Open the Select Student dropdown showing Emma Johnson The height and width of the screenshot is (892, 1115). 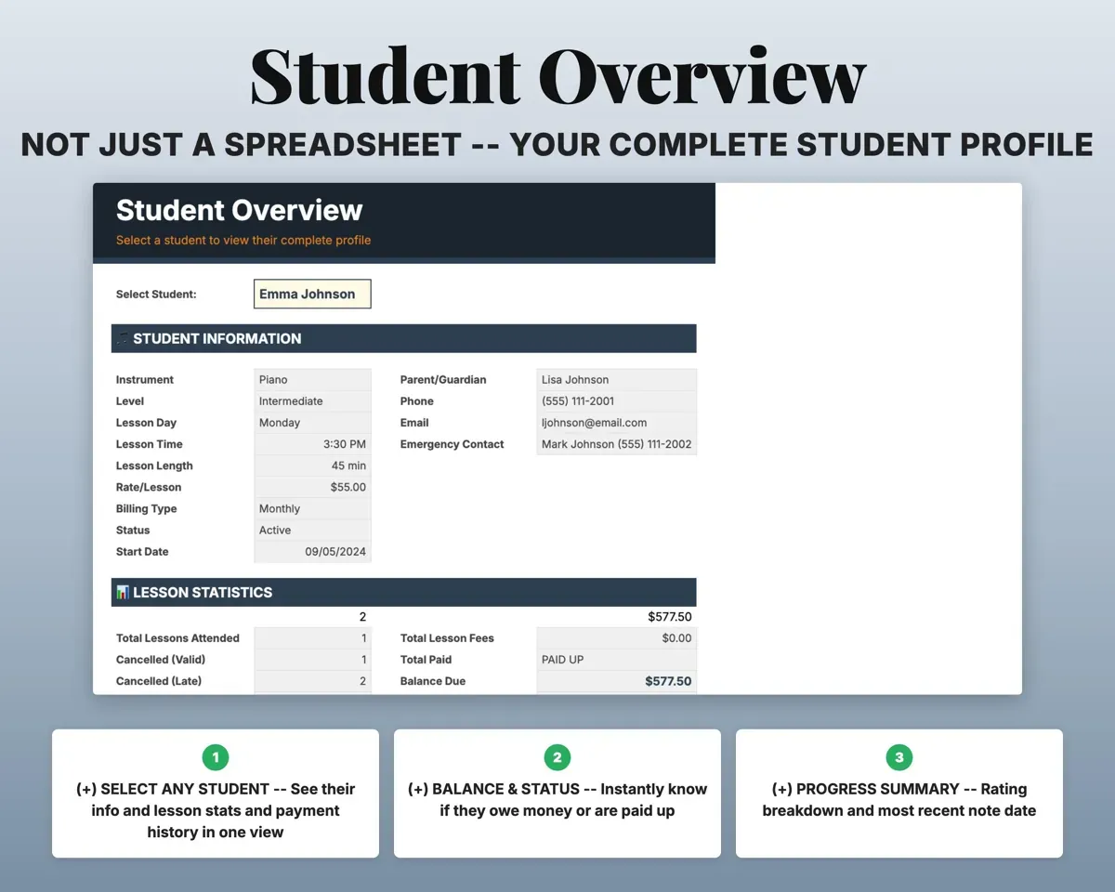click(312, 294)
